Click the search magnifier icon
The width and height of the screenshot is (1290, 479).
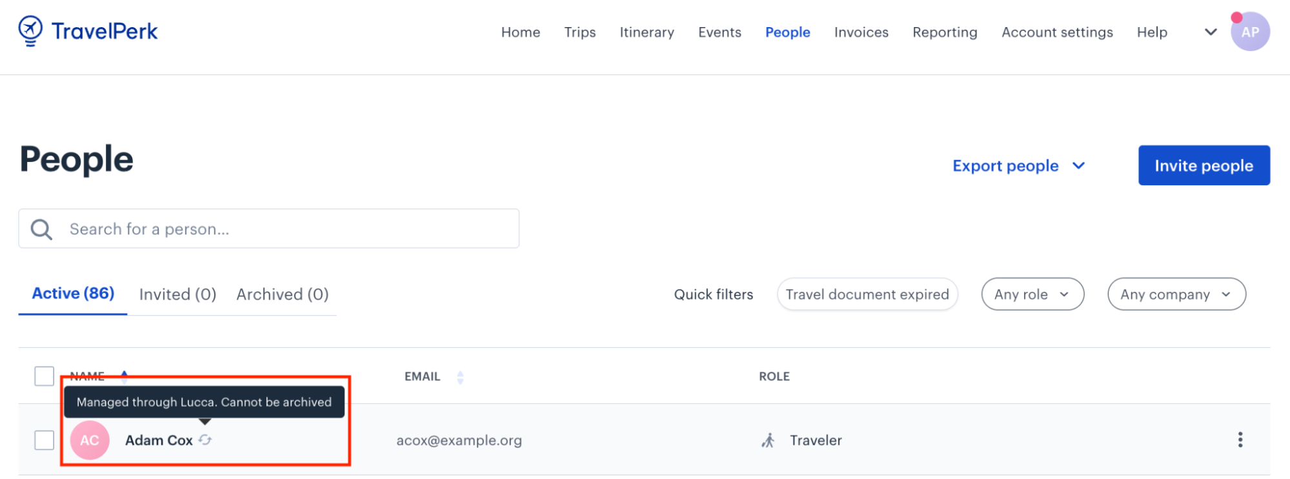click(x=41, y=229)
